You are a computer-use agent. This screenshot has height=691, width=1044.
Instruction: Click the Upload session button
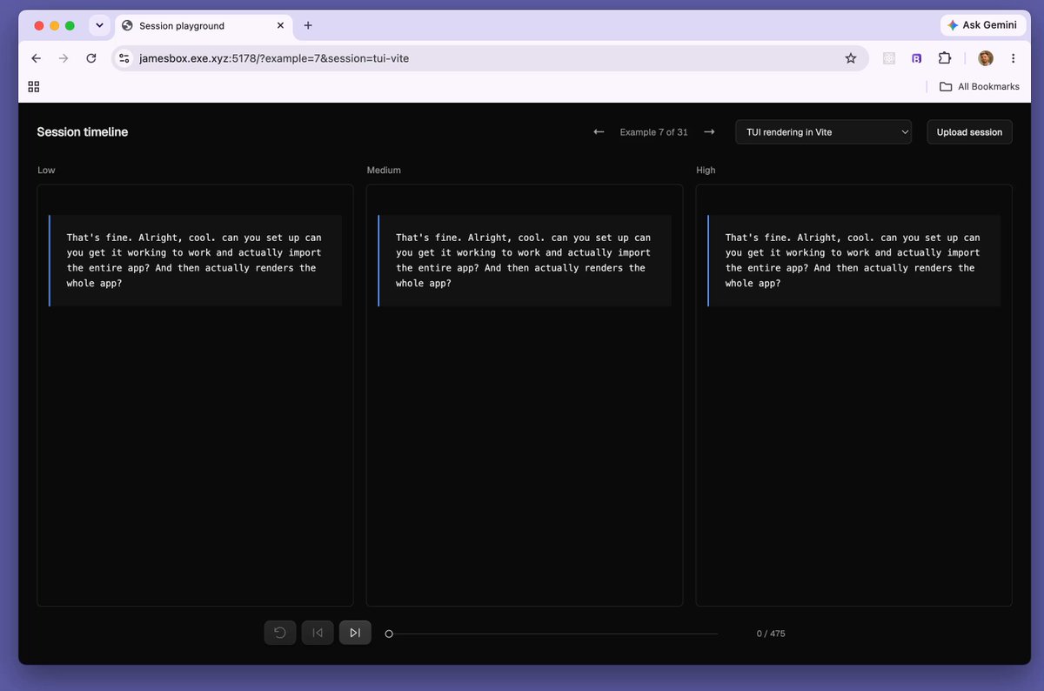[969, 132]
